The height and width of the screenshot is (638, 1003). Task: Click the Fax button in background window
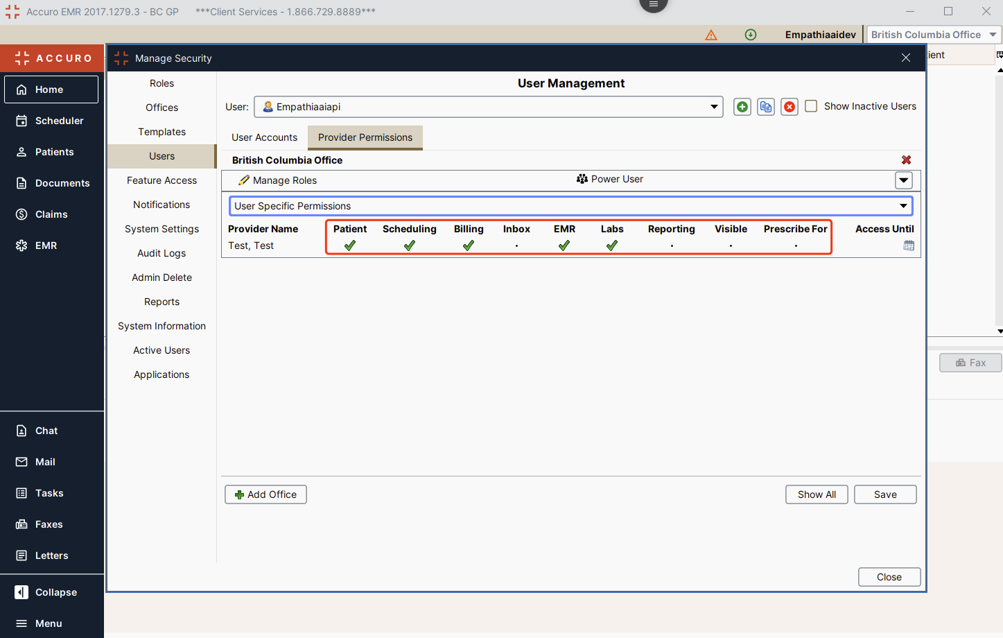970,363
